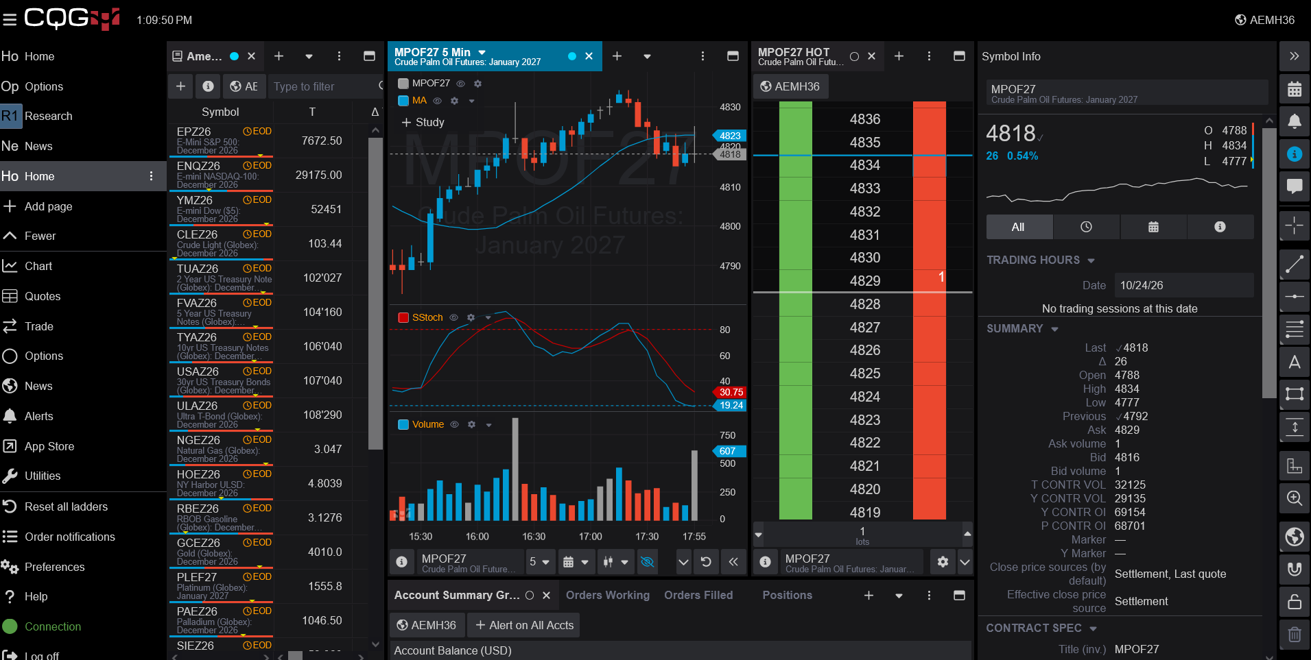Select the text annotation tool
This screenshot has width=1311, height=660.
tap(1294, 362)
